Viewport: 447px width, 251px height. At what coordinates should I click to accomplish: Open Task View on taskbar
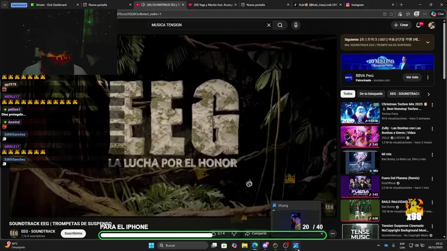click(x=214, y=245)
